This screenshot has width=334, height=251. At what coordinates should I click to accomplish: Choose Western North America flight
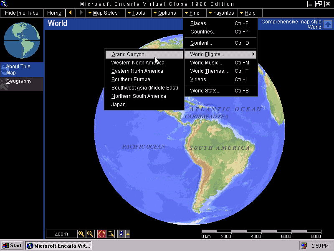pyautogui.click(x=144, y=63)
